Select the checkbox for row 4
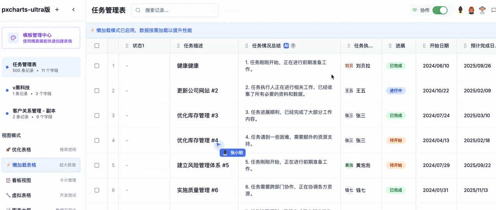The width and height of the screenshot is (496, 210). tap(97, 140)
